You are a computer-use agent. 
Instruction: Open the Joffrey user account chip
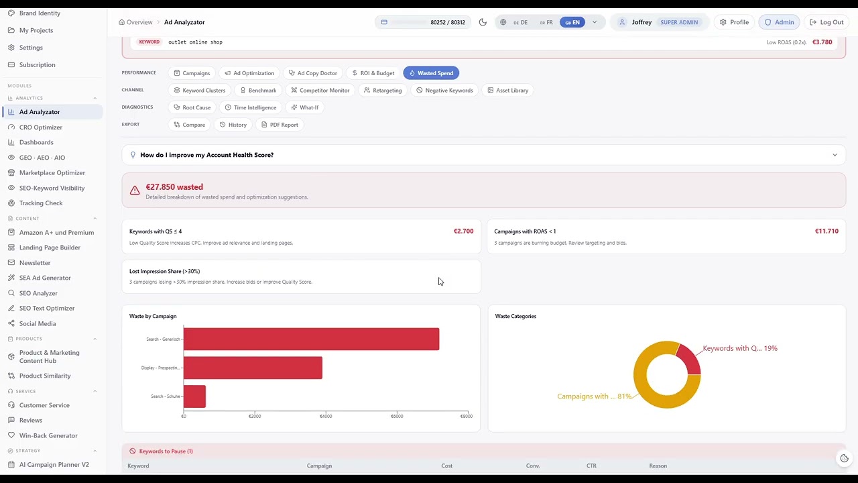660,22
